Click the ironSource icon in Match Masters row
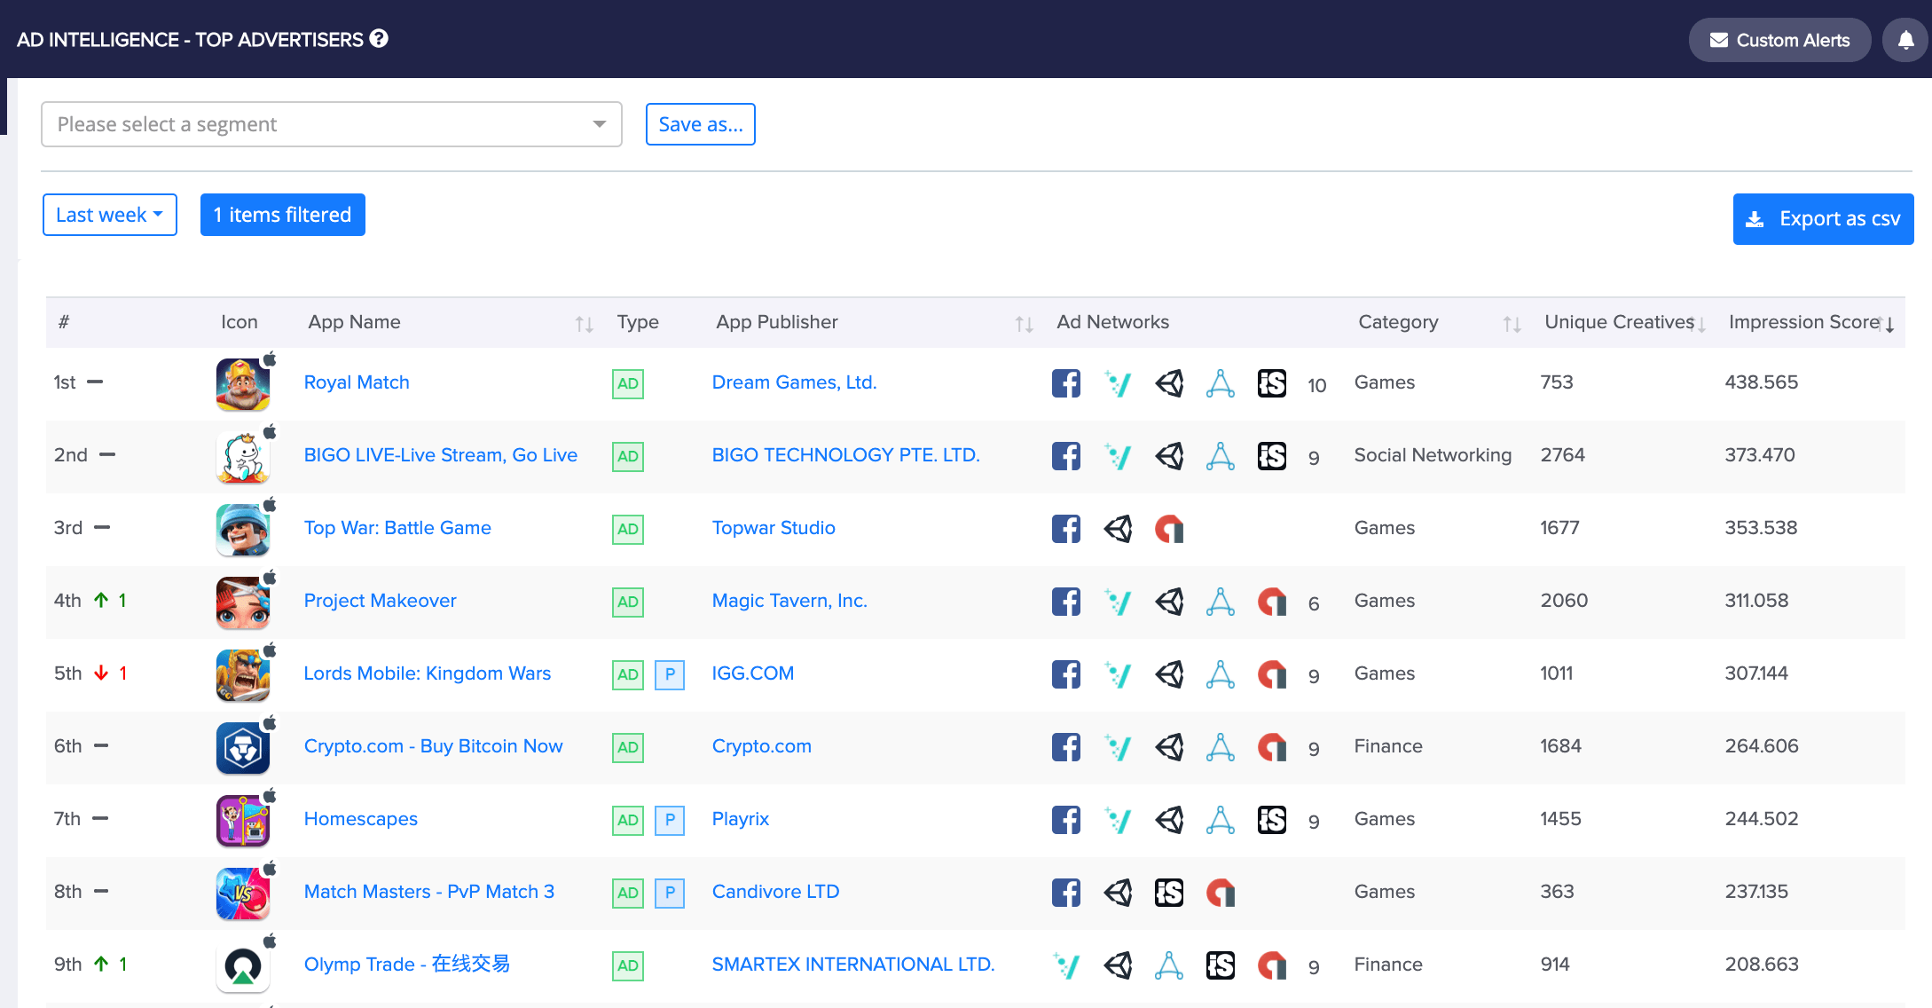 [x=1169, y=893]
